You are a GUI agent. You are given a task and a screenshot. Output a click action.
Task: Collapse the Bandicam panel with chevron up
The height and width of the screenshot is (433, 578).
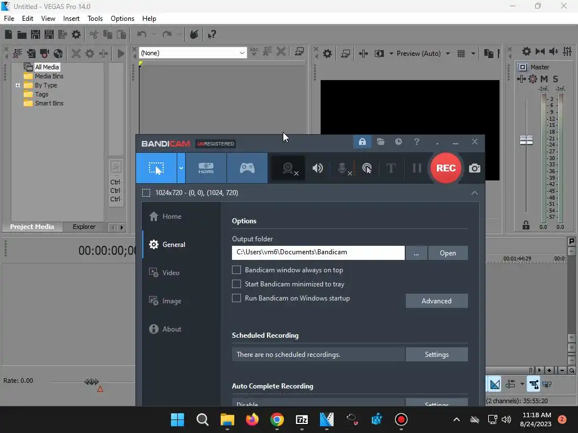[x=474, y=193]
